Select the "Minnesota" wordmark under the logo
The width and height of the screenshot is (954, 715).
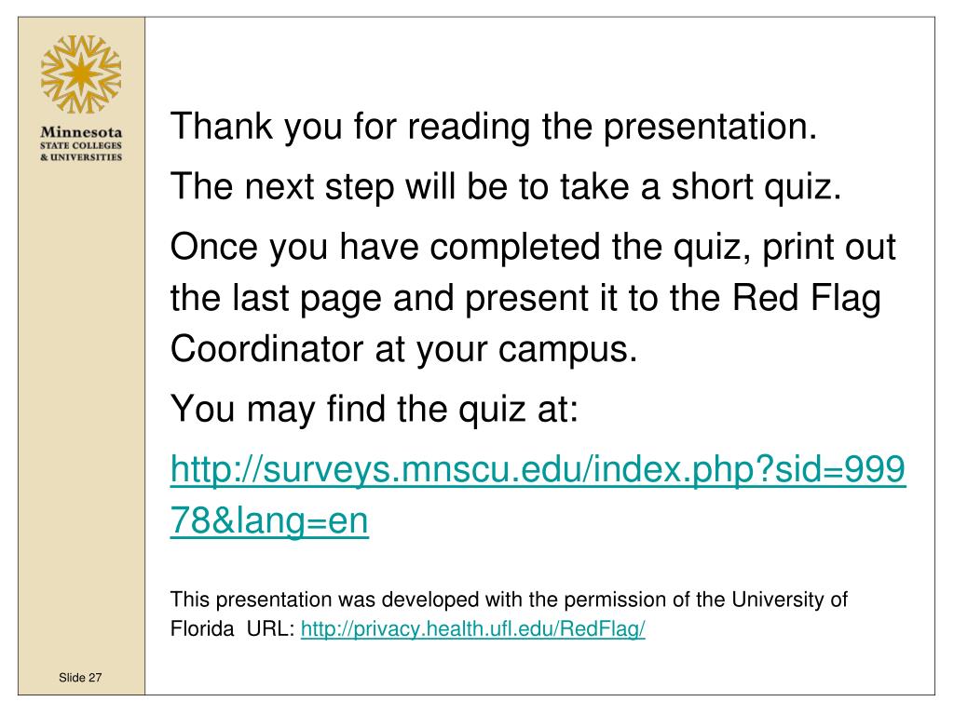point(81,132)
